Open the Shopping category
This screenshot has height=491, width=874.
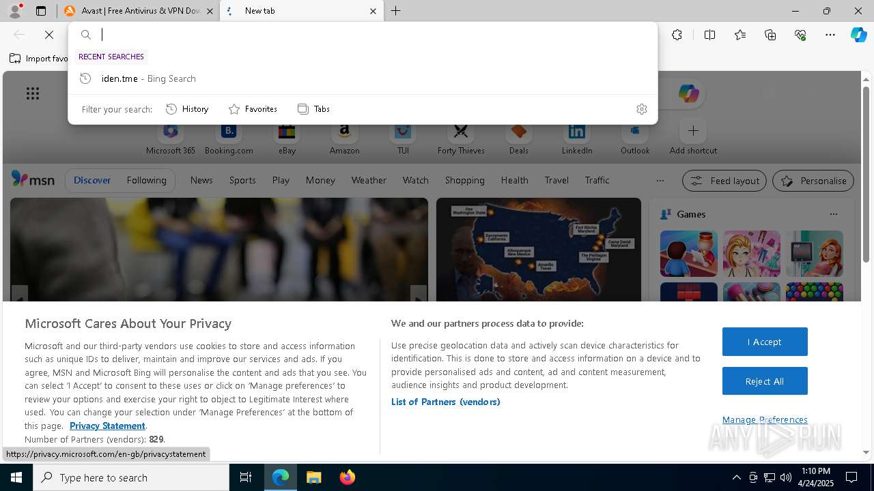click(464, 181)
